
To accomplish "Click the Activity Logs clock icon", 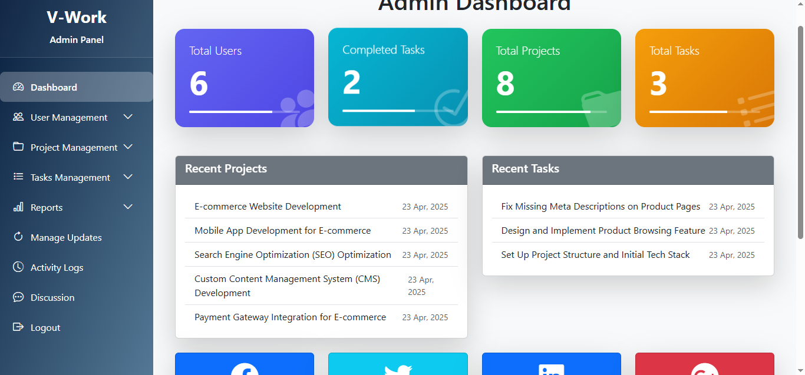I will 18,267.
